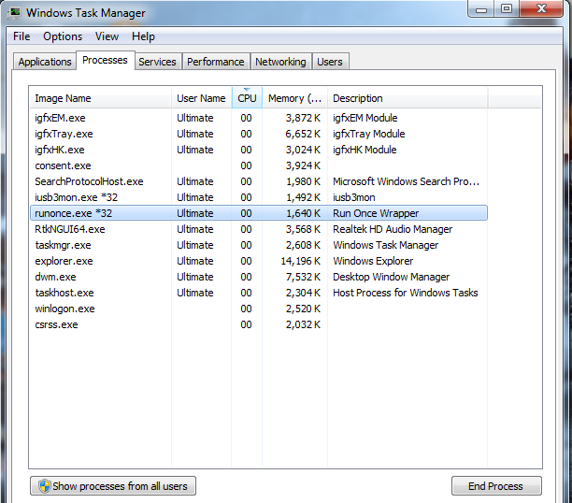Click the Desktop Window Manager description
This screenshot has height=503, width=572.
pyautogui.click(x=391, y=277)
